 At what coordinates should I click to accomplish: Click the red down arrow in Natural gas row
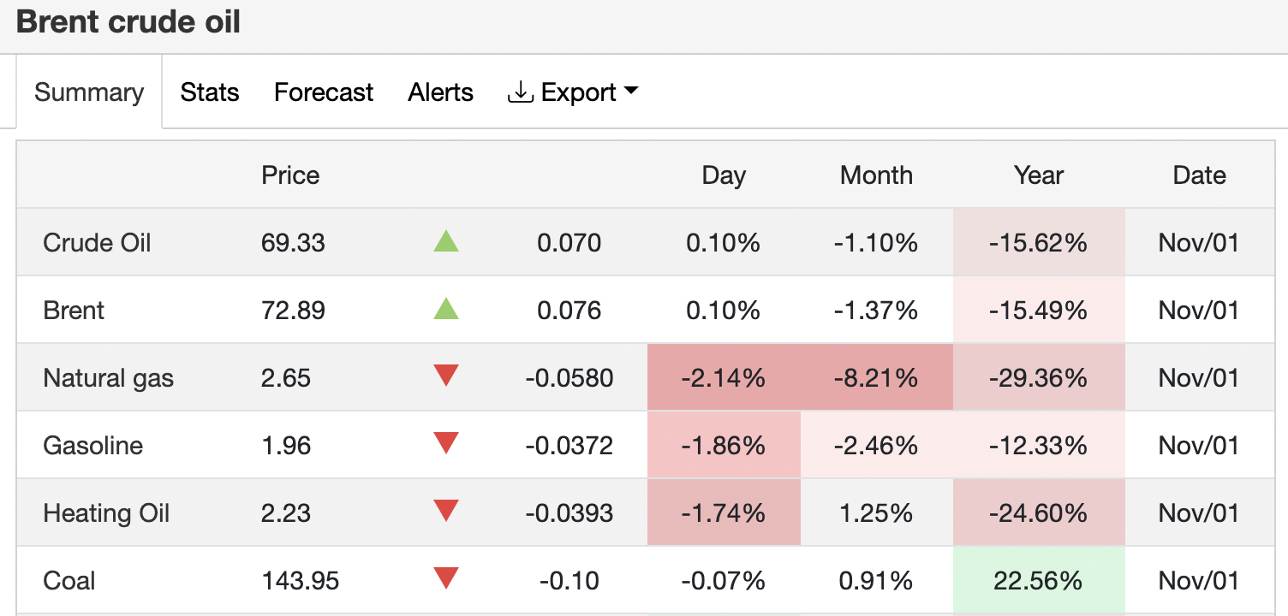pos(446,376)
